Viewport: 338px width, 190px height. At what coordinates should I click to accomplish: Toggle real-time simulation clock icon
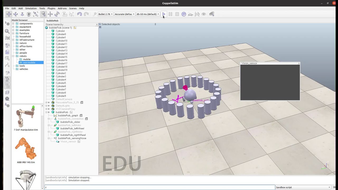pos(184,14)
